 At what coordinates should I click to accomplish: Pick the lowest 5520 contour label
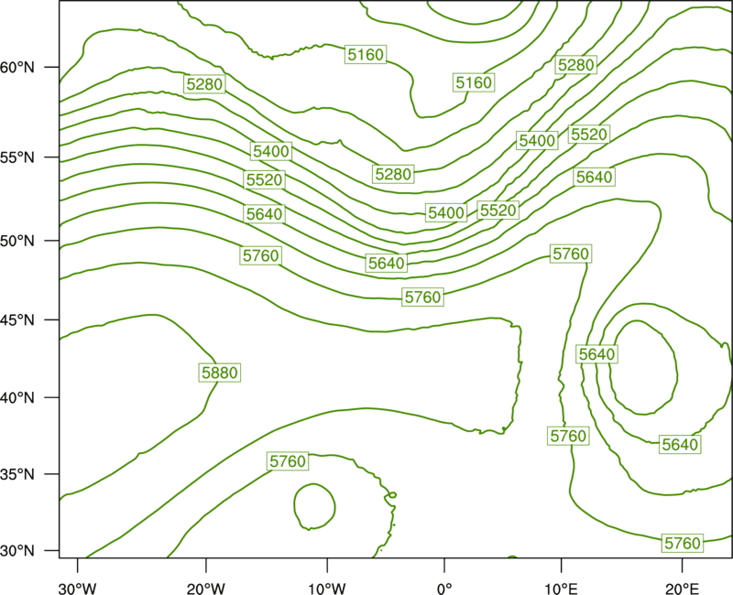pos(498,211)
